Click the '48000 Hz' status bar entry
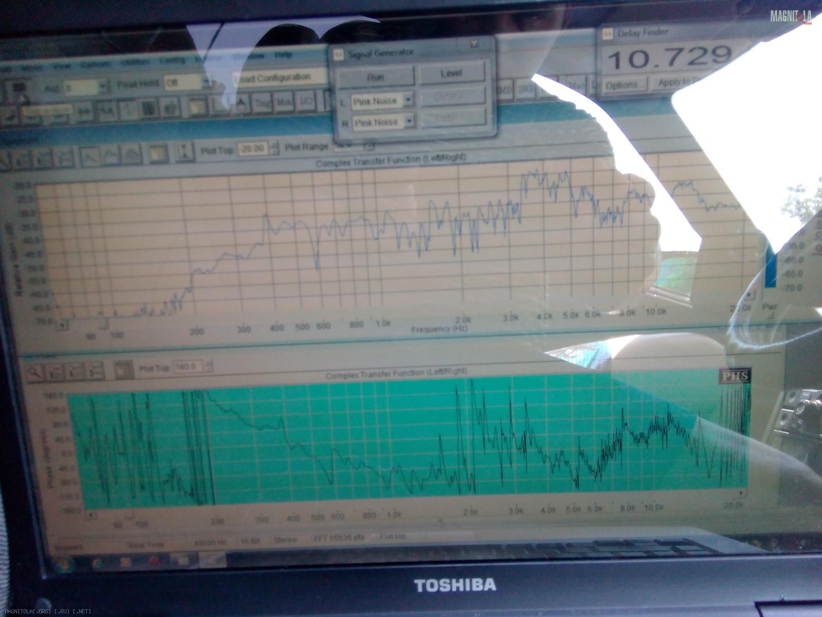The image size is (822, 617). pos(210,542)
